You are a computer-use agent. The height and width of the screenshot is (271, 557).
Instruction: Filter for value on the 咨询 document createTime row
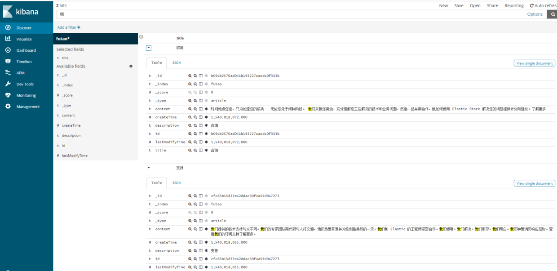pyautogui.click(x=190, y=117)
